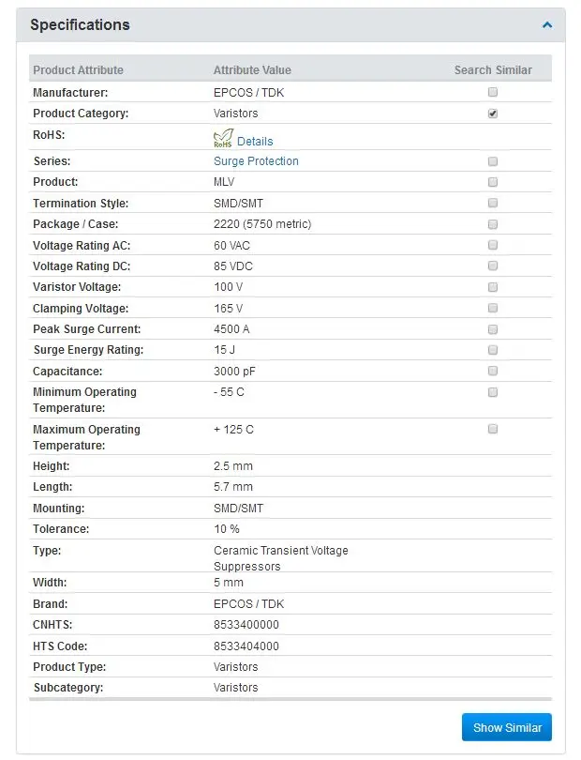Uncheck the Product Category checkbox

(x=493, y=114)
